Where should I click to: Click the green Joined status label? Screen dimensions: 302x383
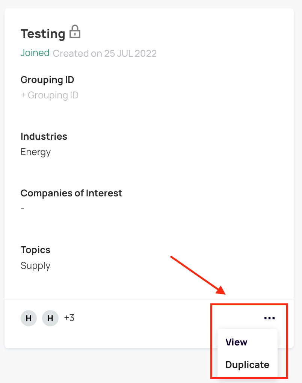click(x=35, y=53)
